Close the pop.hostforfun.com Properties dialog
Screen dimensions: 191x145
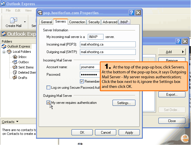pyautogui.click(x=138, y=13)
